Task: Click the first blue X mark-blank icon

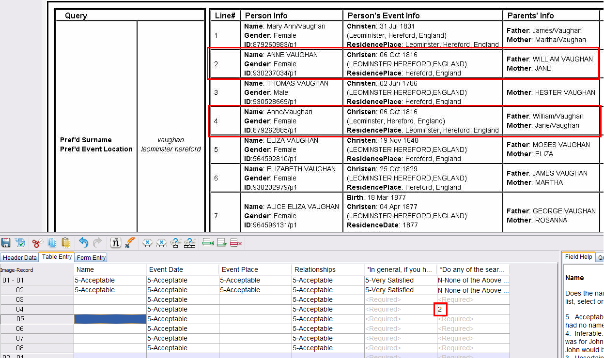Action: 148,242
